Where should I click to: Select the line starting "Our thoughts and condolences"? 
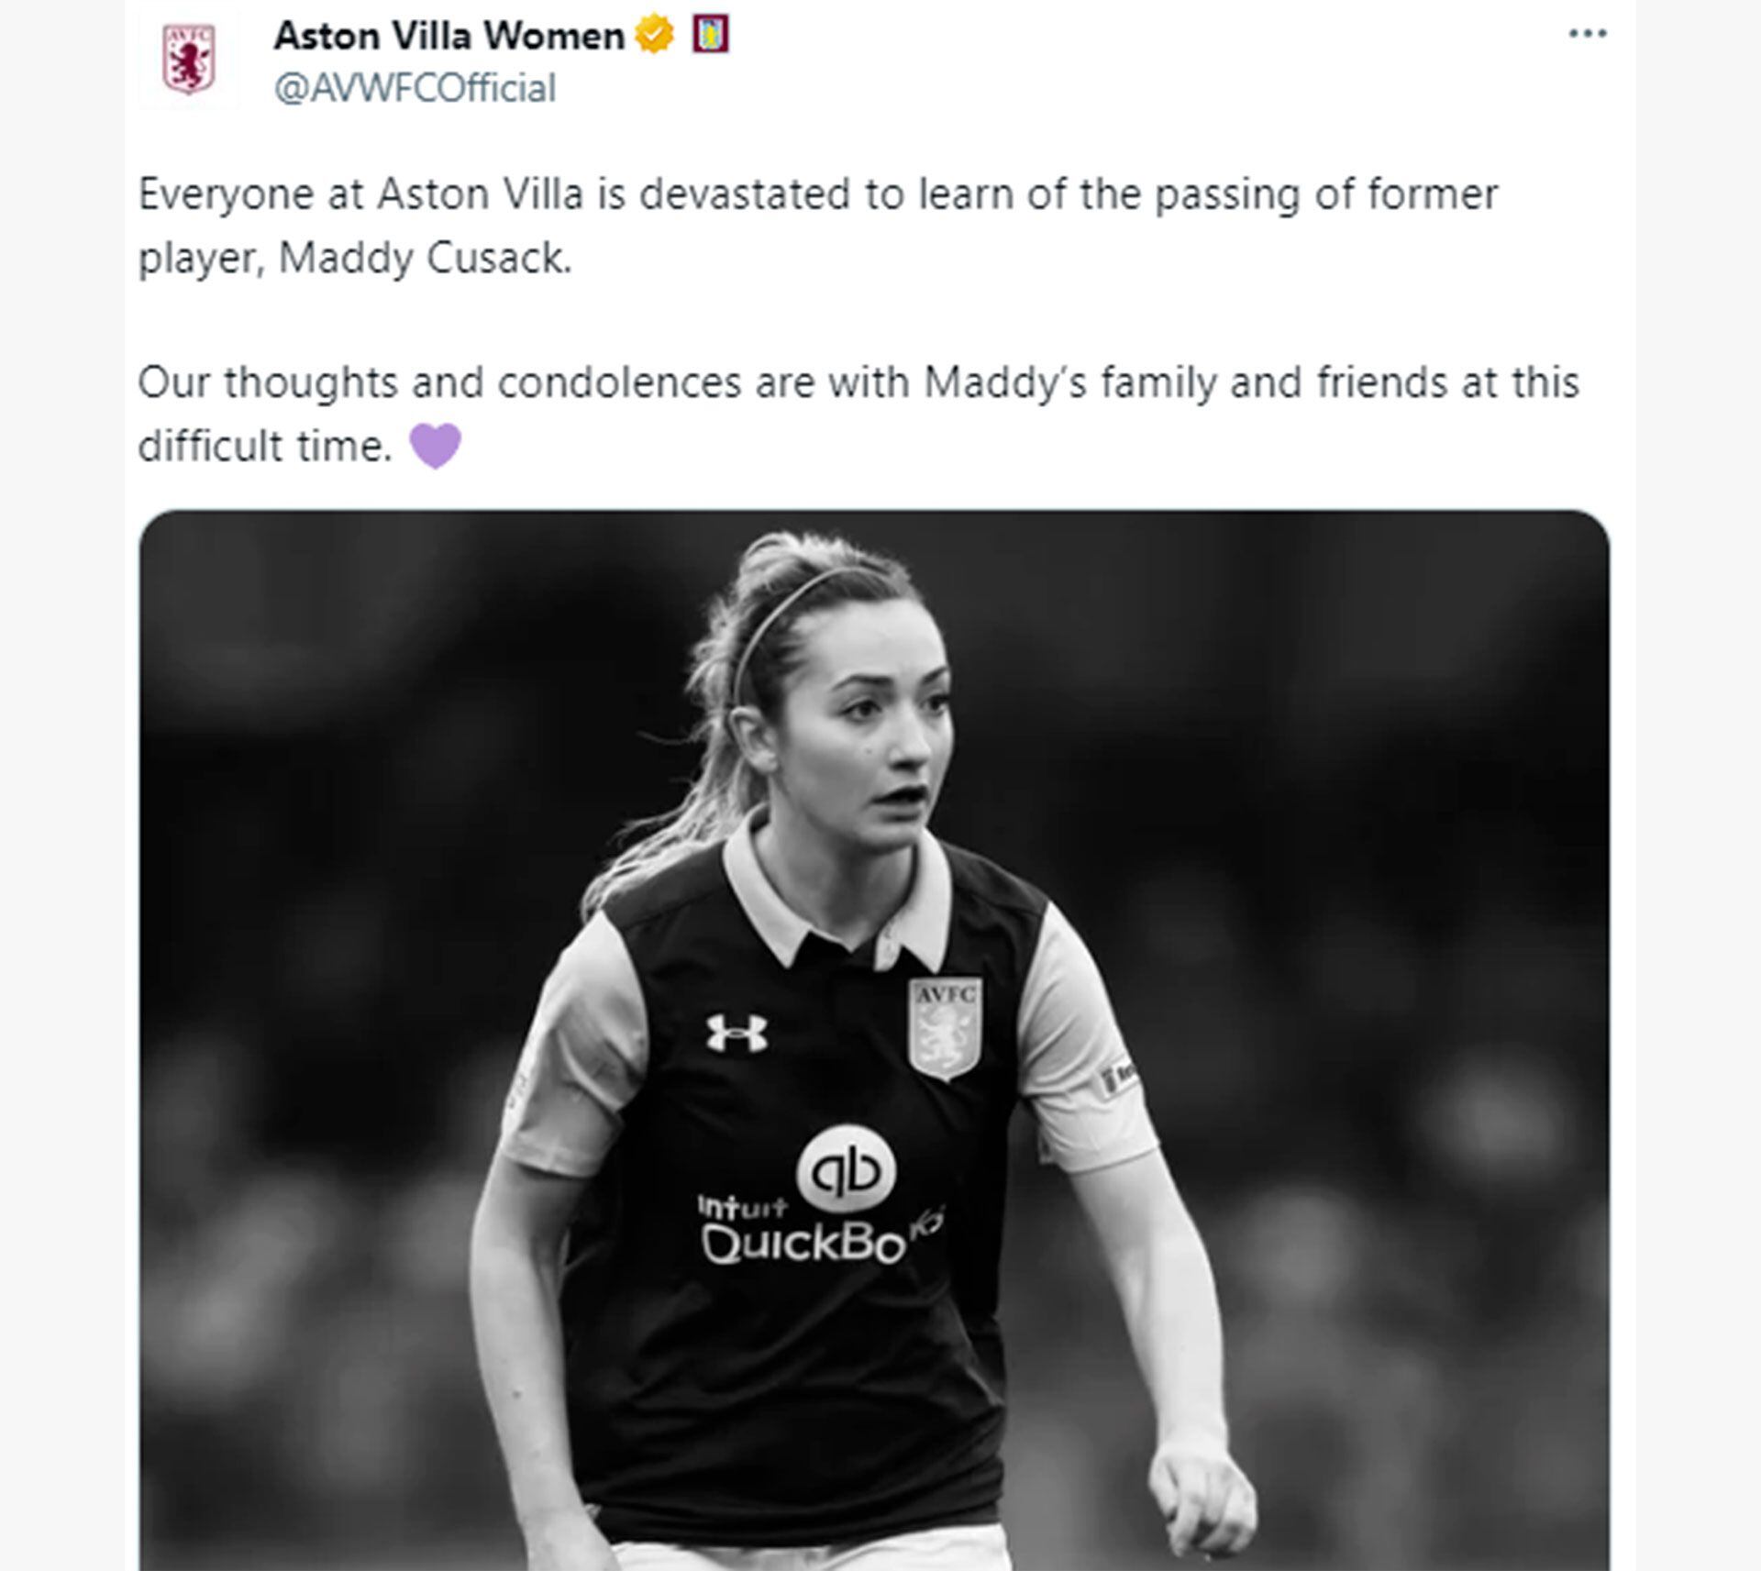click(x=858, y=382)
